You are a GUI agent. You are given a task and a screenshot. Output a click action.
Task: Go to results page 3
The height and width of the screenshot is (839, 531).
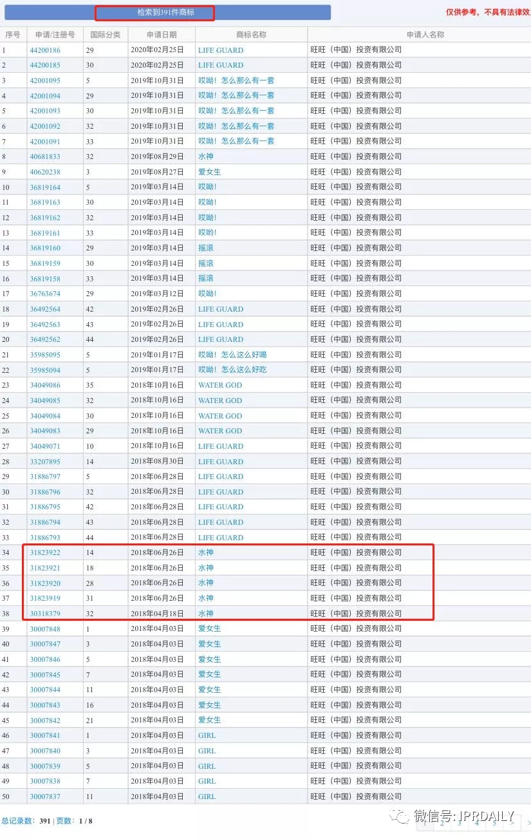point(459,822)
